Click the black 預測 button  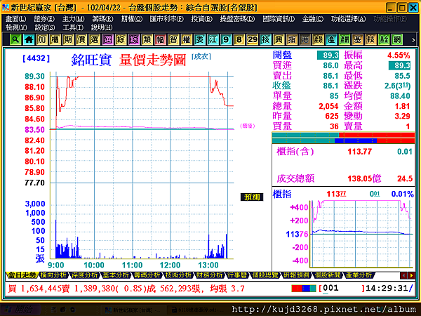coord(252,197)
